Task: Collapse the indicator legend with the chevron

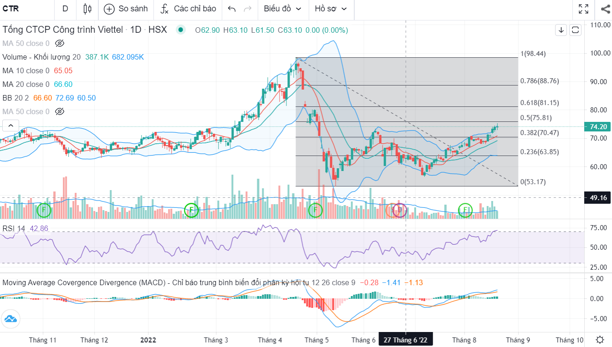Action: 10,126
